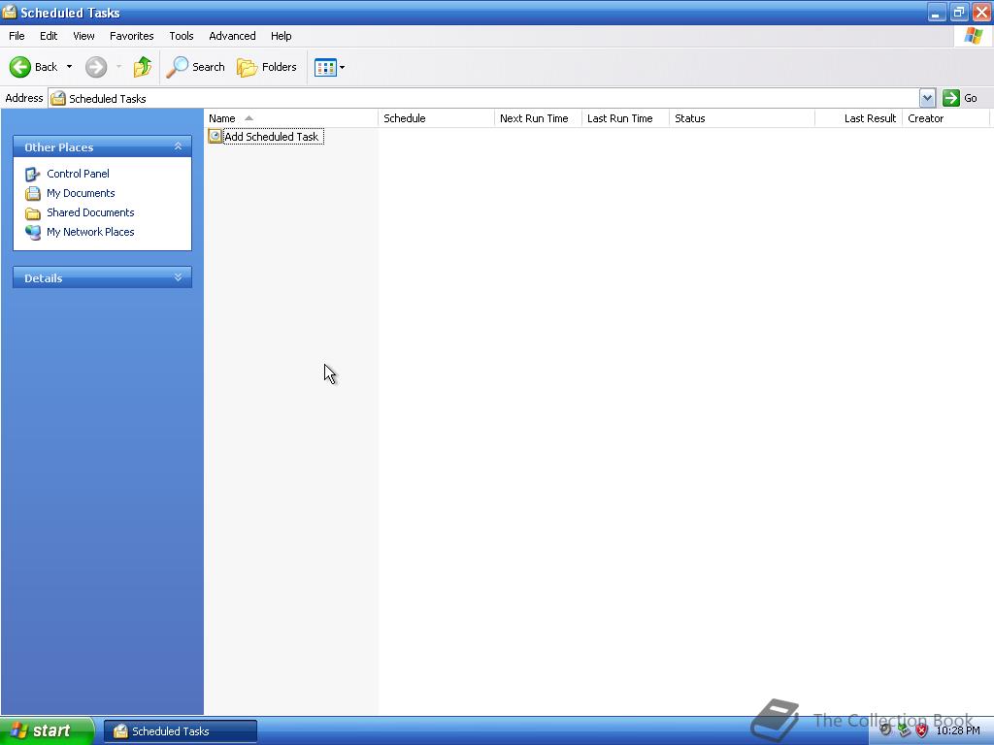Close the Scheduled Tasks window

point(981,12)
